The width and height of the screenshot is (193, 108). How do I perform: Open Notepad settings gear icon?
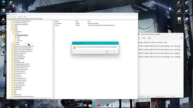181,38
